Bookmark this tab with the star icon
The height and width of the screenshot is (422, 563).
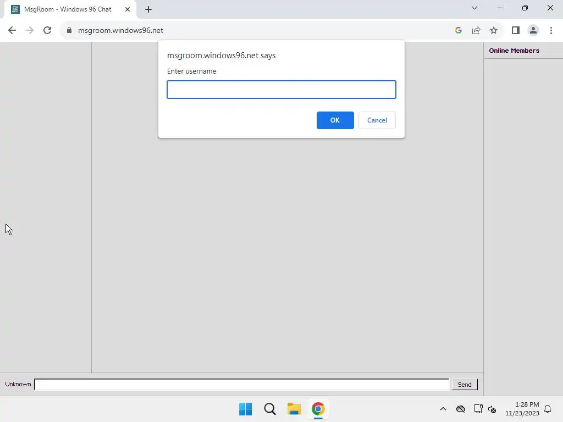(494, 31)
